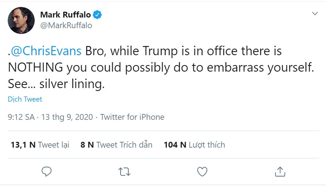Screen dimensions: 326x186
Task: Visit the @MarkRuffalo handle
Action: tap(66, 26)
